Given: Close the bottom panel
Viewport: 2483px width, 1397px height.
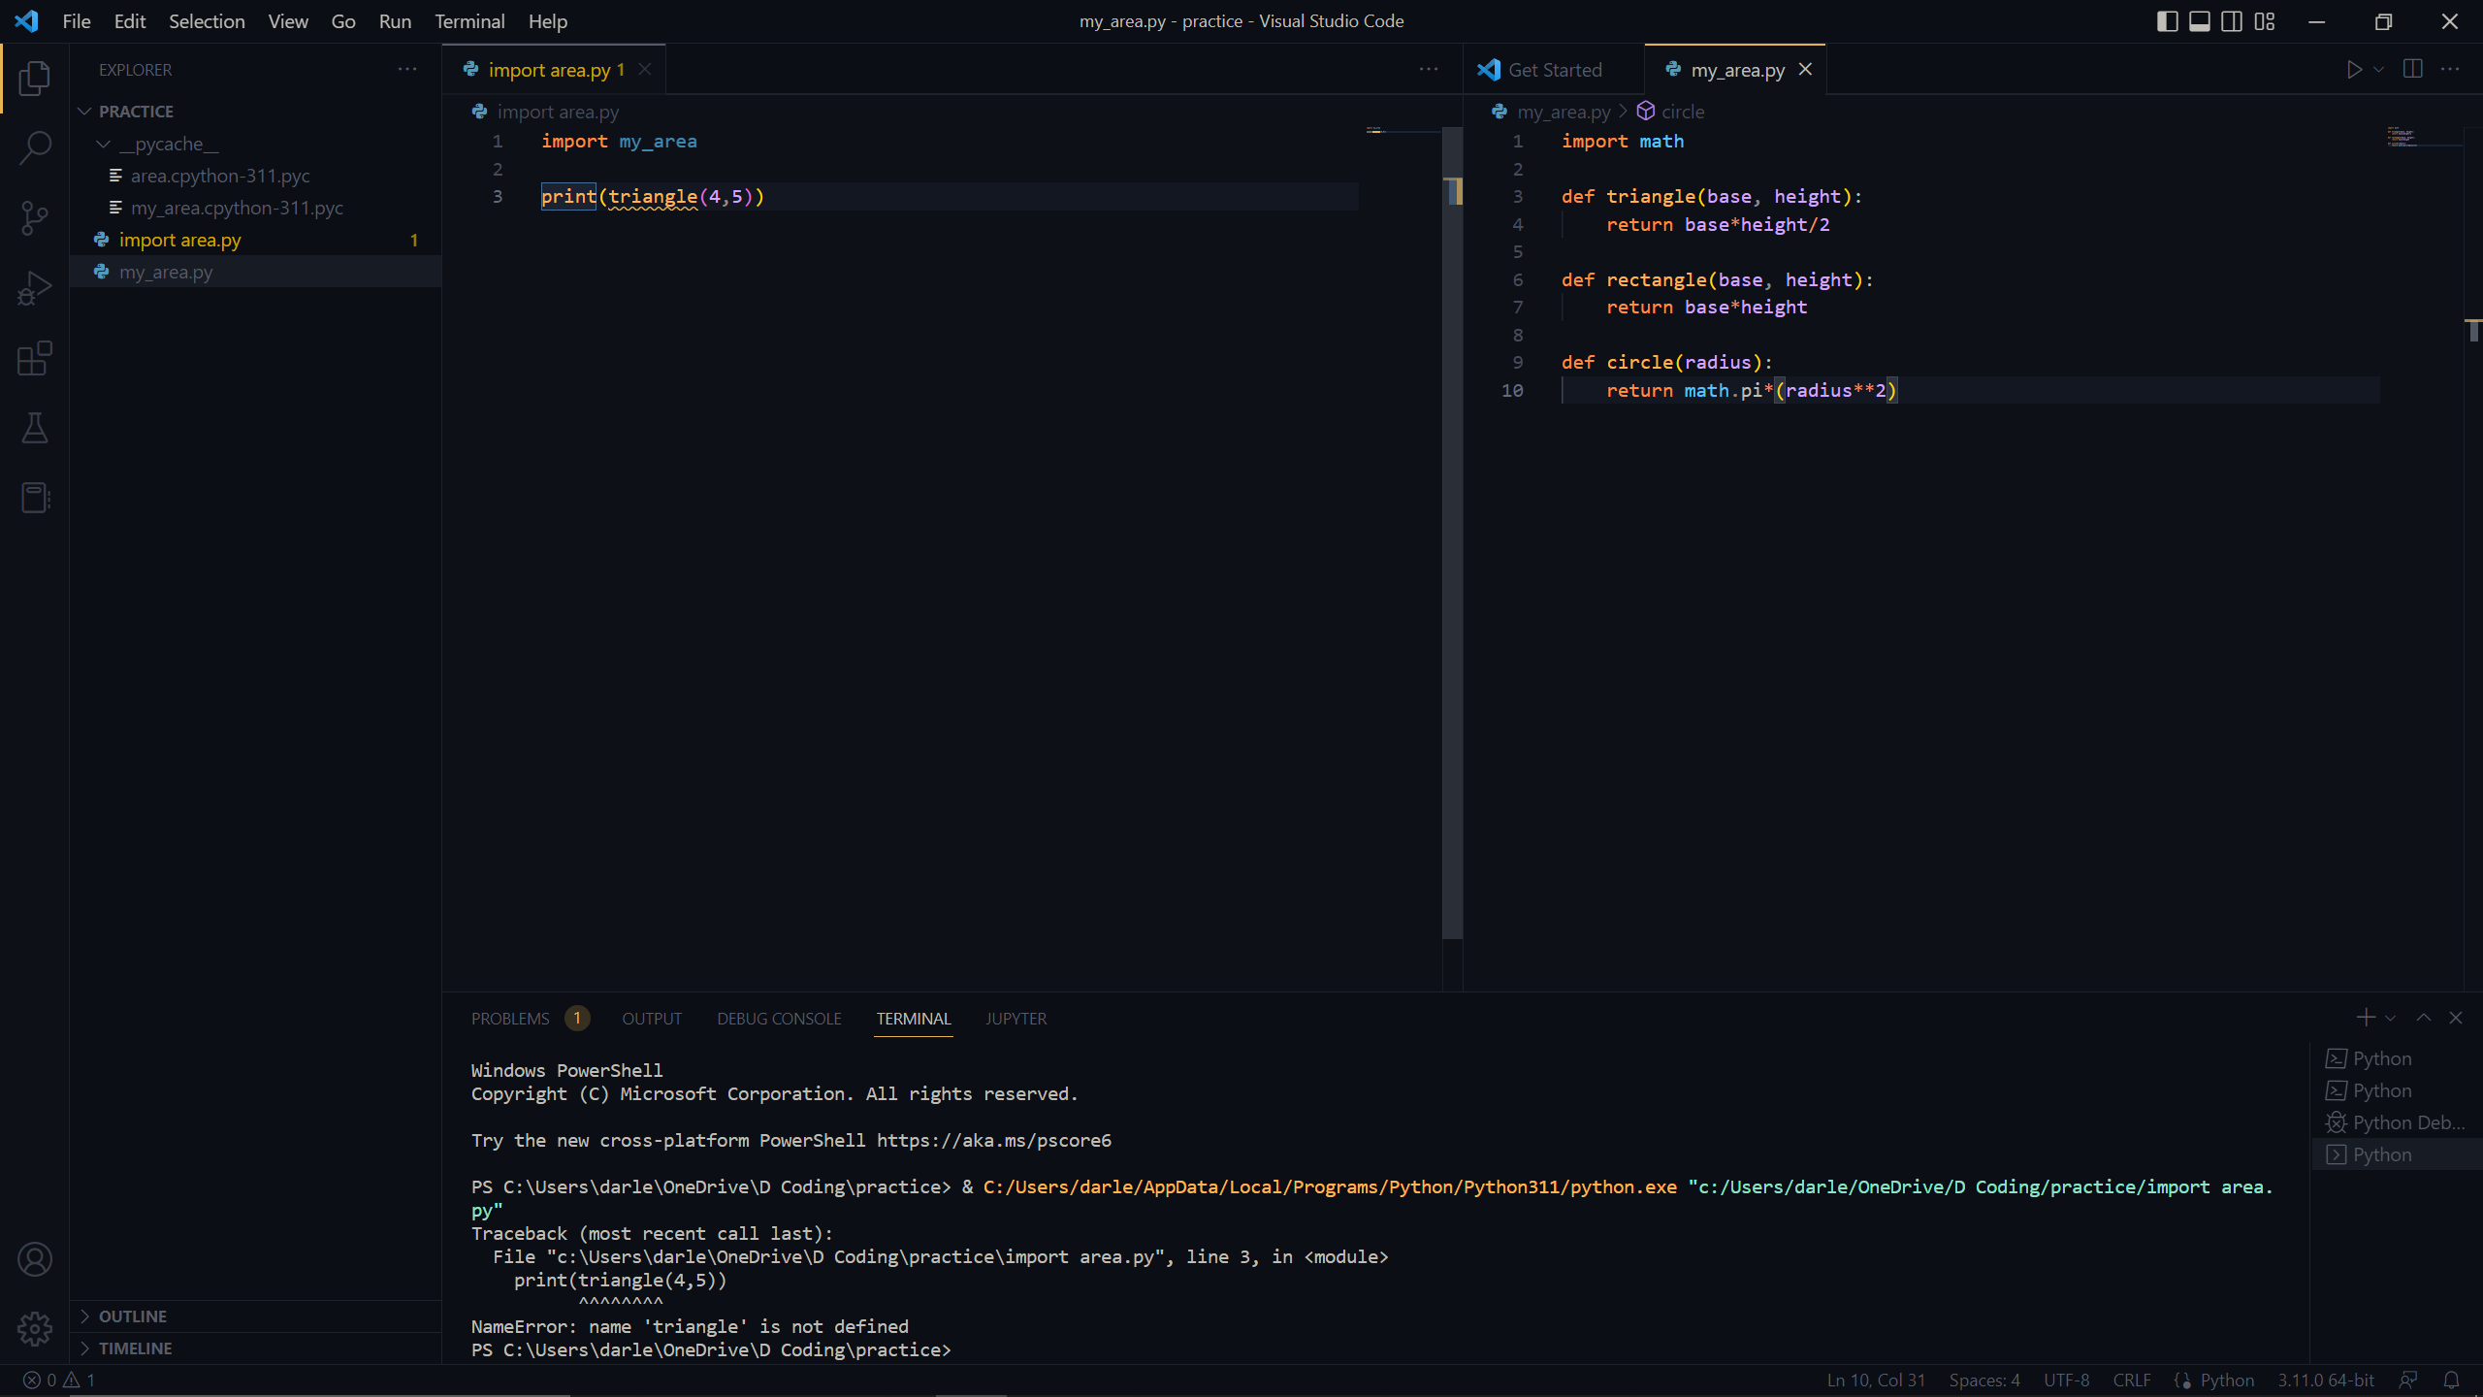Looking at the screenshot, I should (x=2456, y=1018).
